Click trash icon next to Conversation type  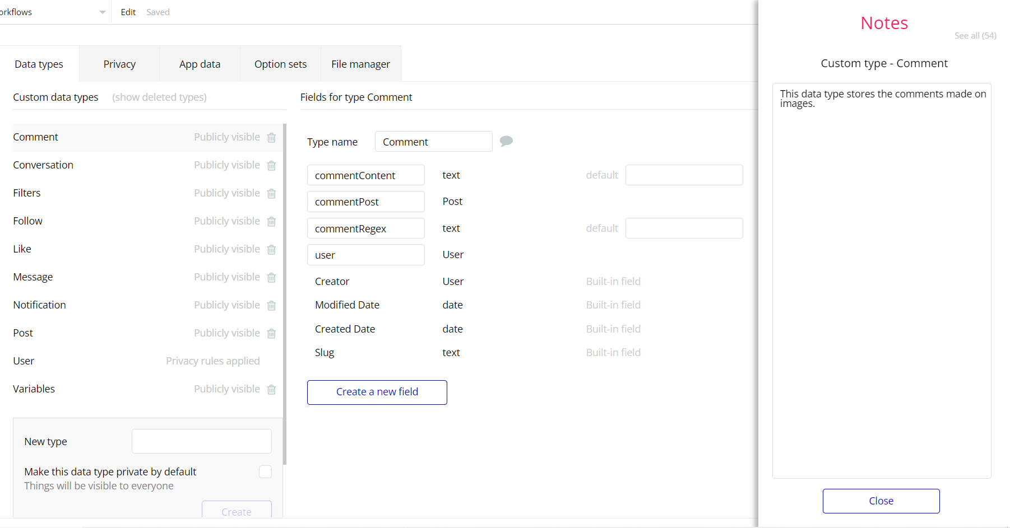pos(271,166)
